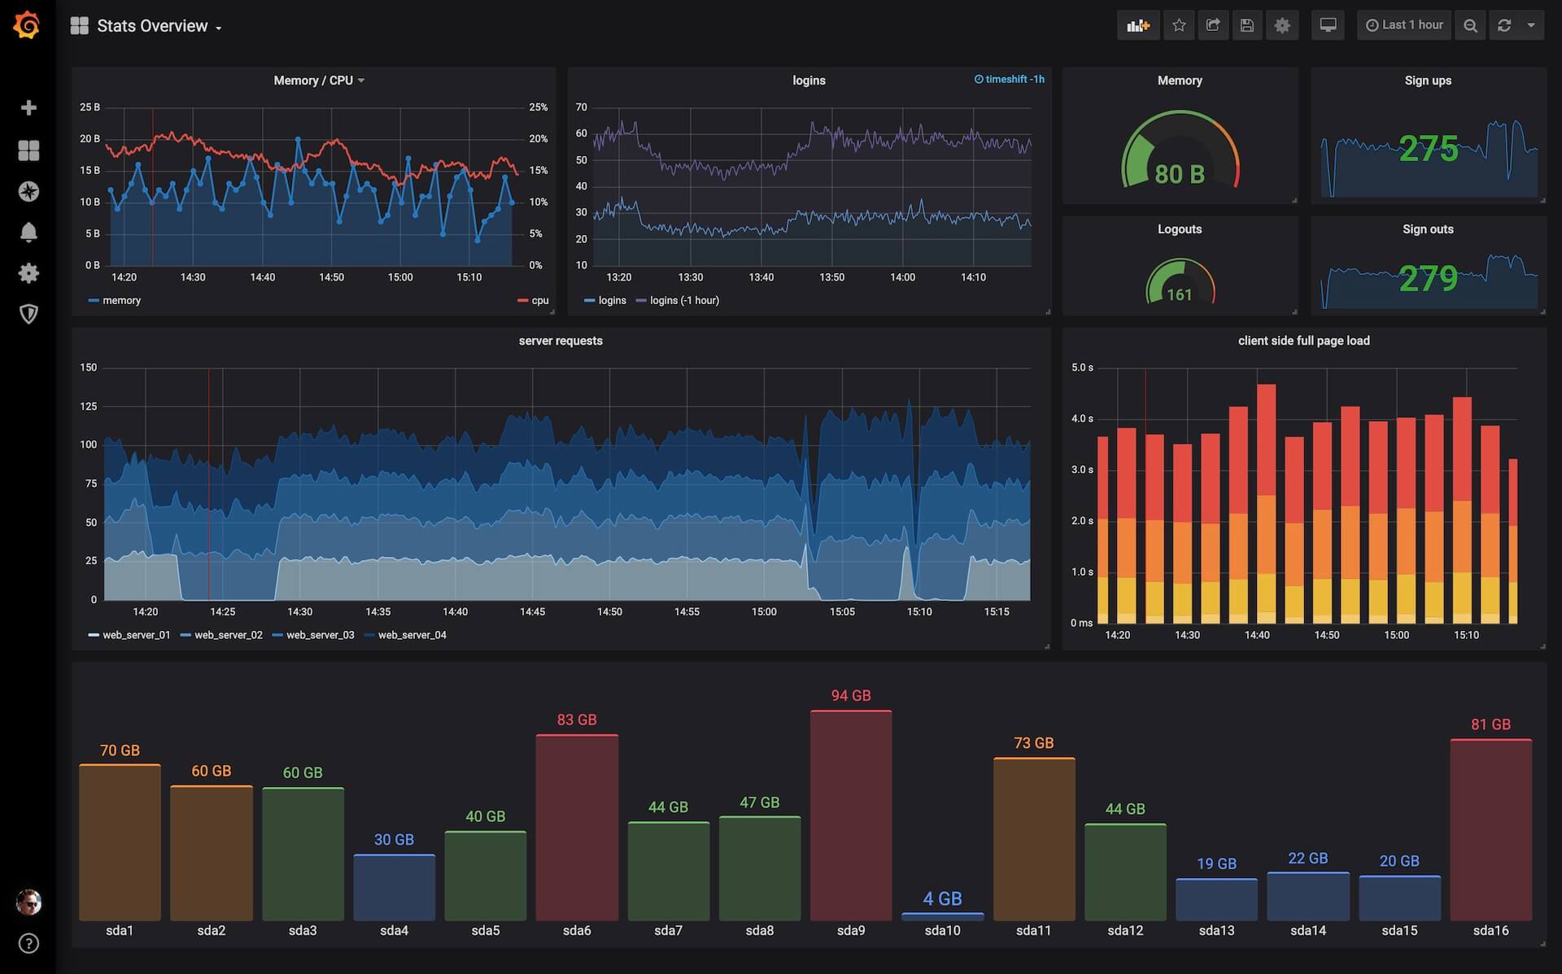Select the bar chart panel tab
1562x974 pixels.
click(1137, 24)
